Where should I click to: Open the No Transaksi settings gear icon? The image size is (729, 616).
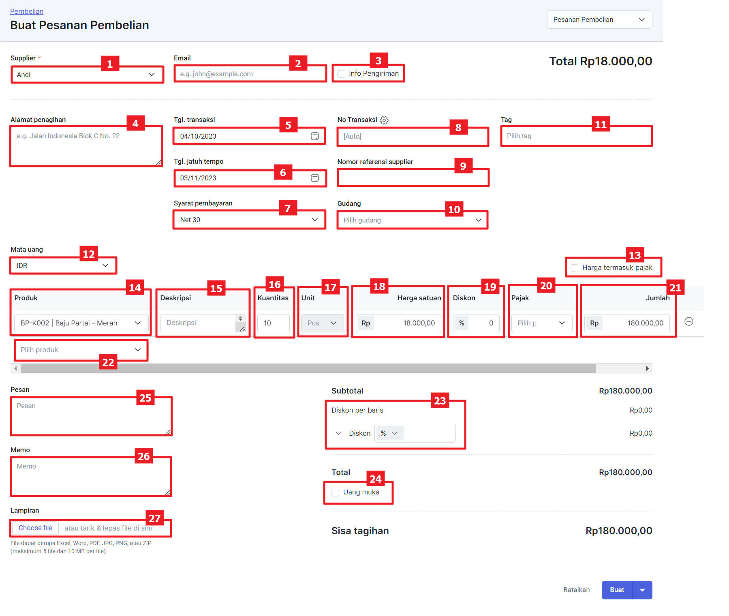[x=384, y=120]
